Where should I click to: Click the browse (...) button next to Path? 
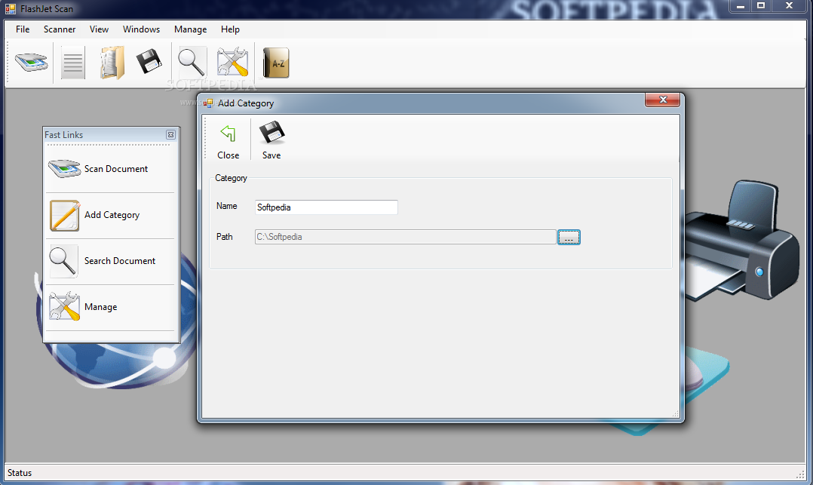tap(569, 237)
